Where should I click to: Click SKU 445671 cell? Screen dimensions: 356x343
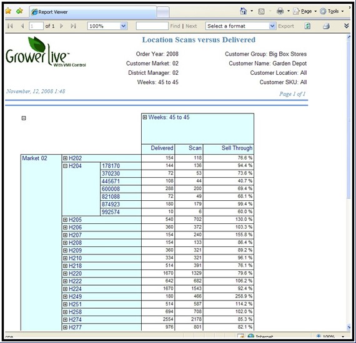pos(121,181)
